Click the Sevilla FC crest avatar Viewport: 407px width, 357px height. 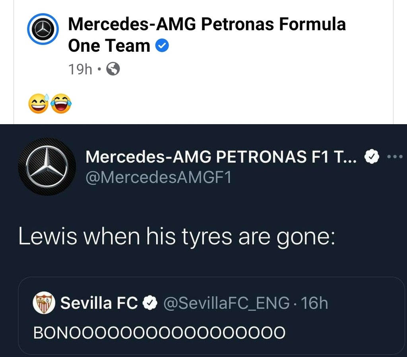(43, 303)
